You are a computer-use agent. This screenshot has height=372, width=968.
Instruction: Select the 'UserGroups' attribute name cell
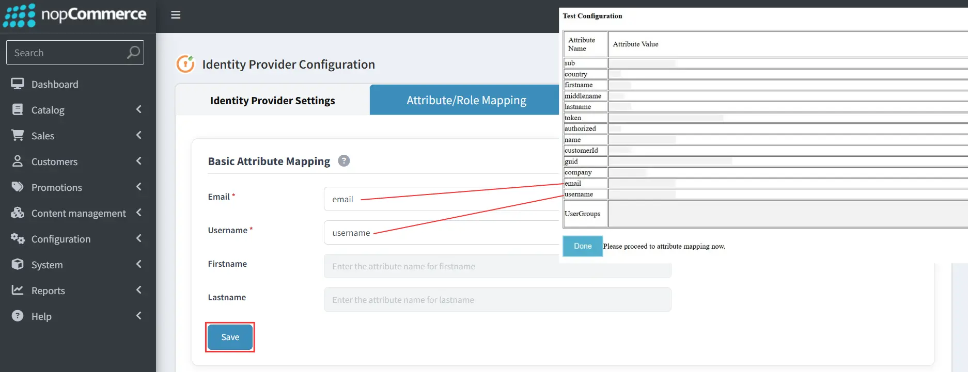point(585,214)
